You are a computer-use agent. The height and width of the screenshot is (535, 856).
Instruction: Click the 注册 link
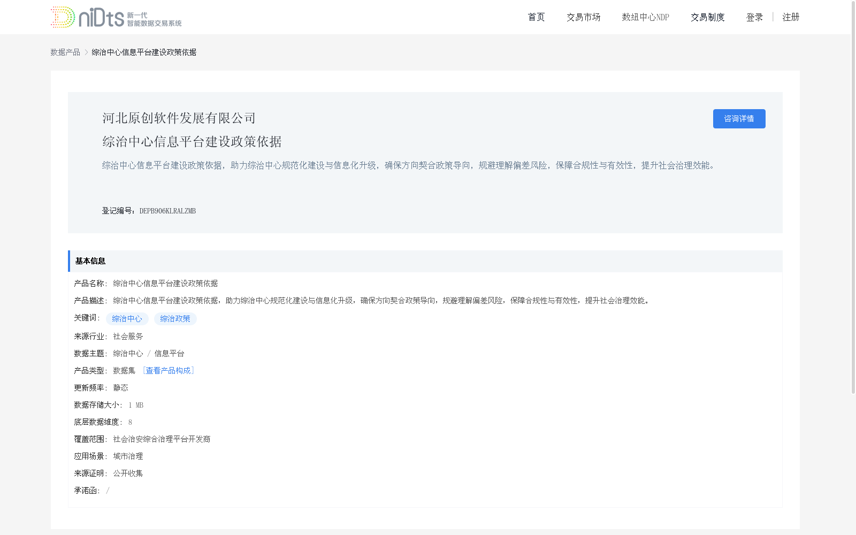[x=791, y=17]
